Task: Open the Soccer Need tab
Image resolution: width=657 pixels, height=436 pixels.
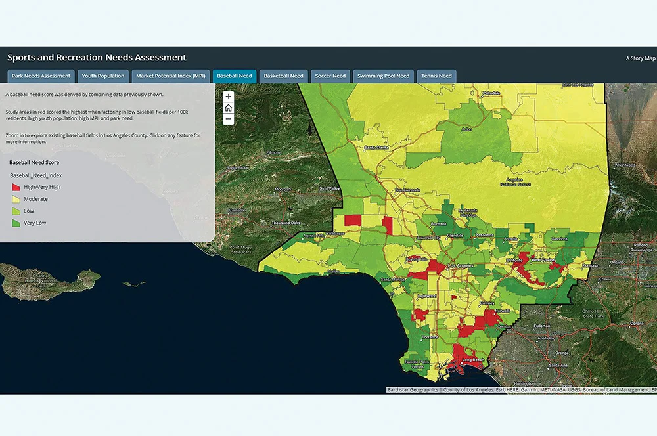Action: tap(330, 76)
